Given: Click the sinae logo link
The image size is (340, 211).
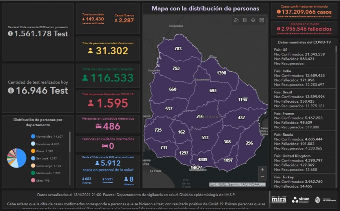Looking at the screenshot, I should click(x=300, y=200).
